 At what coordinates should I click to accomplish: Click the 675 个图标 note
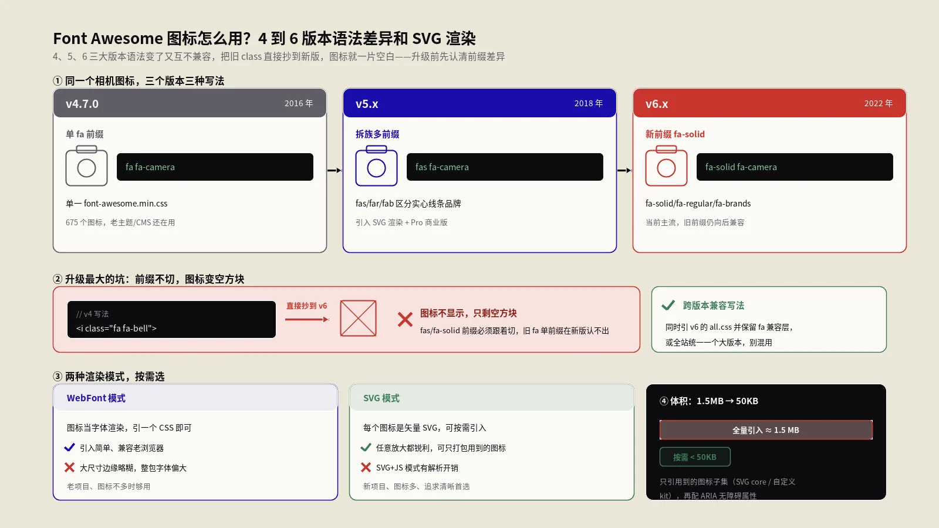click(120, 222)
